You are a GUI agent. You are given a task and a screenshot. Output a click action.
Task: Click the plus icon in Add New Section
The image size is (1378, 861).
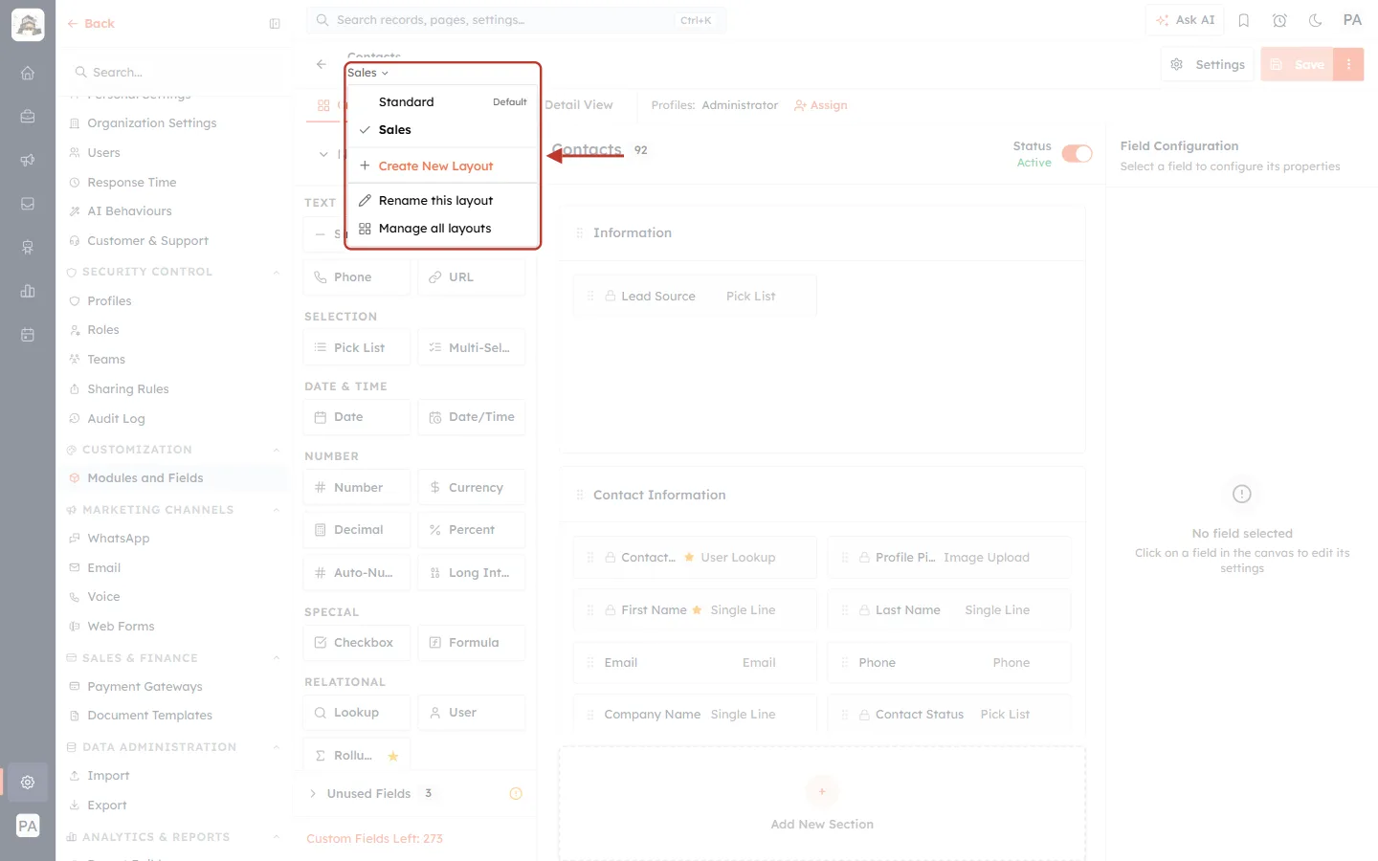click(822, 792)
